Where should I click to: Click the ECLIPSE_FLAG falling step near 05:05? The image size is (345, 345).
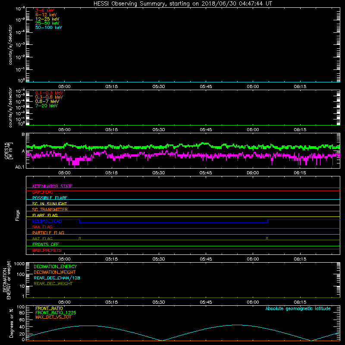tap(80, 221)
